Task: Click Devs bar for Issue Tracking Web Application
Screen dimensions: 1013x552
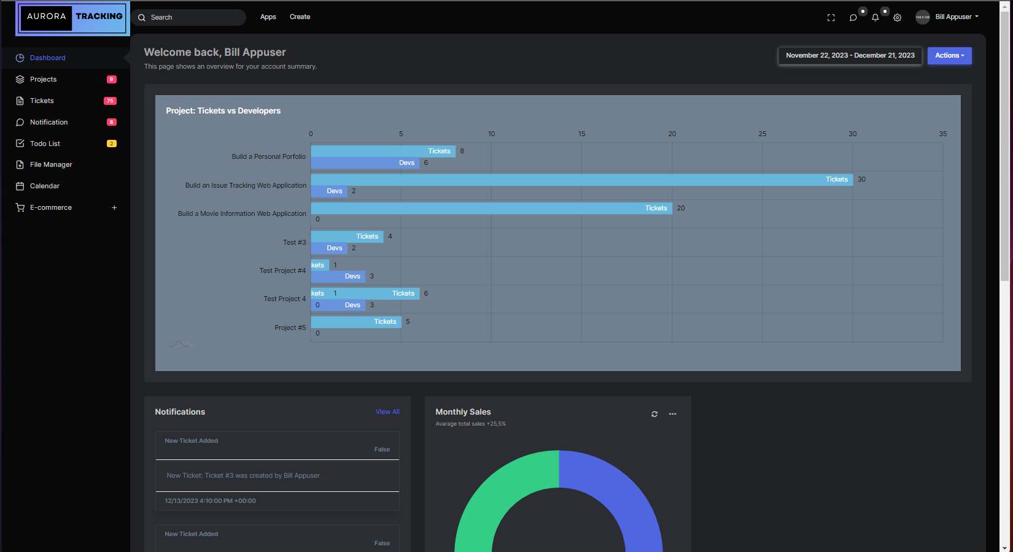Action: click(329, 191)
